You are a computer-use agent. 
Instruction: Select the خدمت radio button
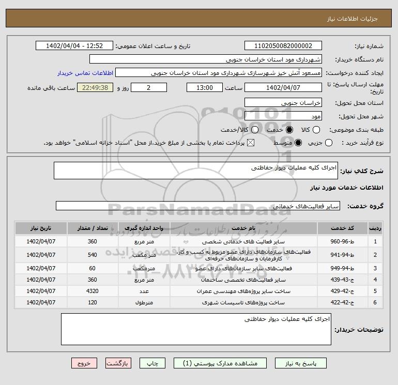tap(289, 130)
